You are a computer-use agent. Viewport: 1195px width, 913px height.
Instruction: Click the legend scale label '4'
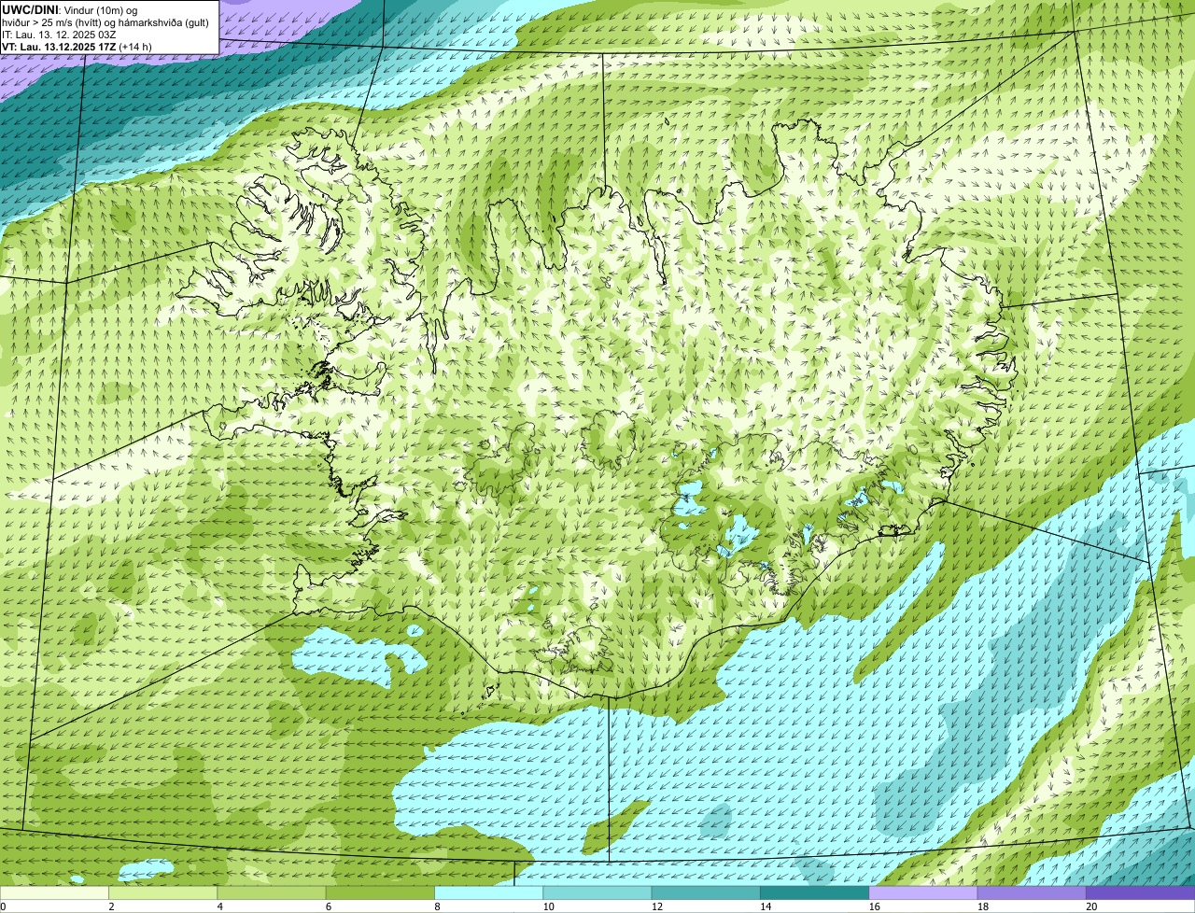219,906
